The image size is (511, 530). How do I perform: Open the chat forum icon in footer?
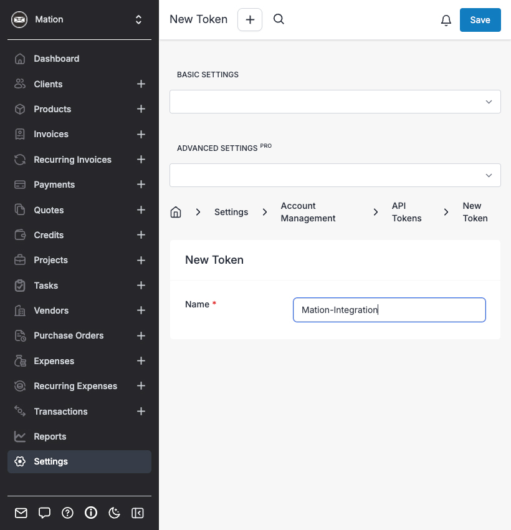click(44, 513)
